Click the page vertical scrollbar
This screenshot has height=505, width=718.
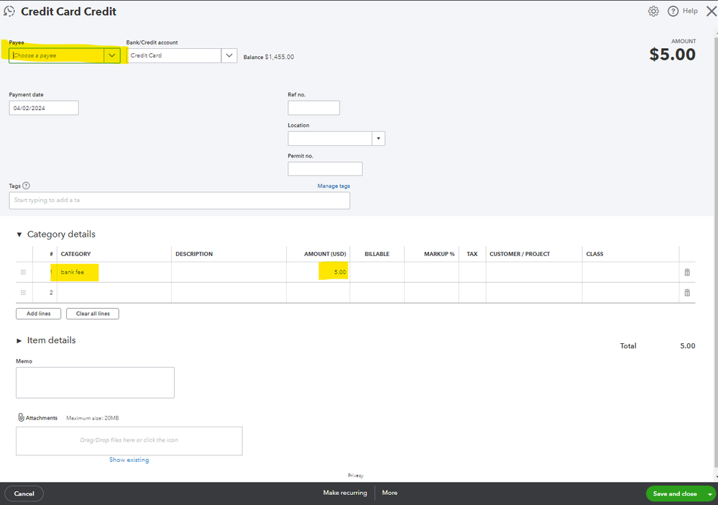716,252
